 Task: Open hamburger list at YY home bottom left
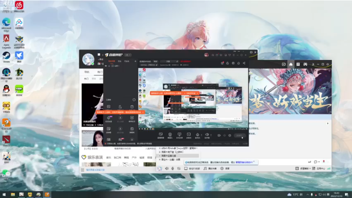tap(83, 170)
